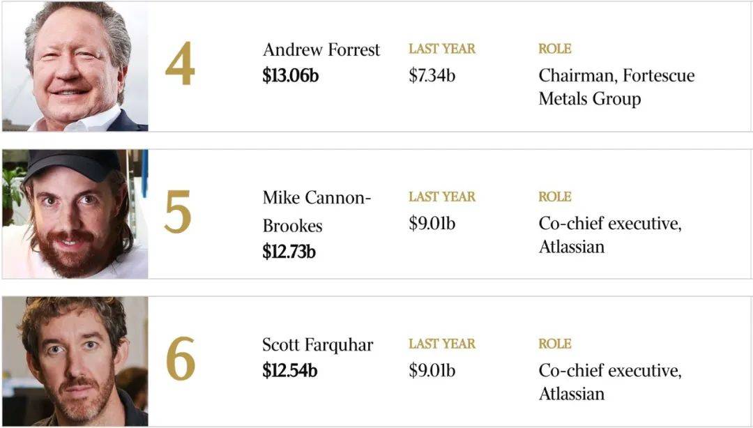This screenshot has width=753, height=428.
Task: Select Farquhar's Co-chief executive, Atlassian text
Action: [610, 382]
